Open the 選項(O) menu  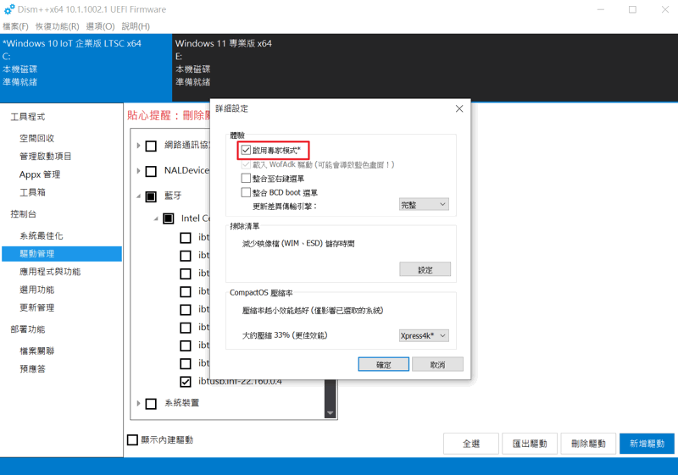click(100, 26)
